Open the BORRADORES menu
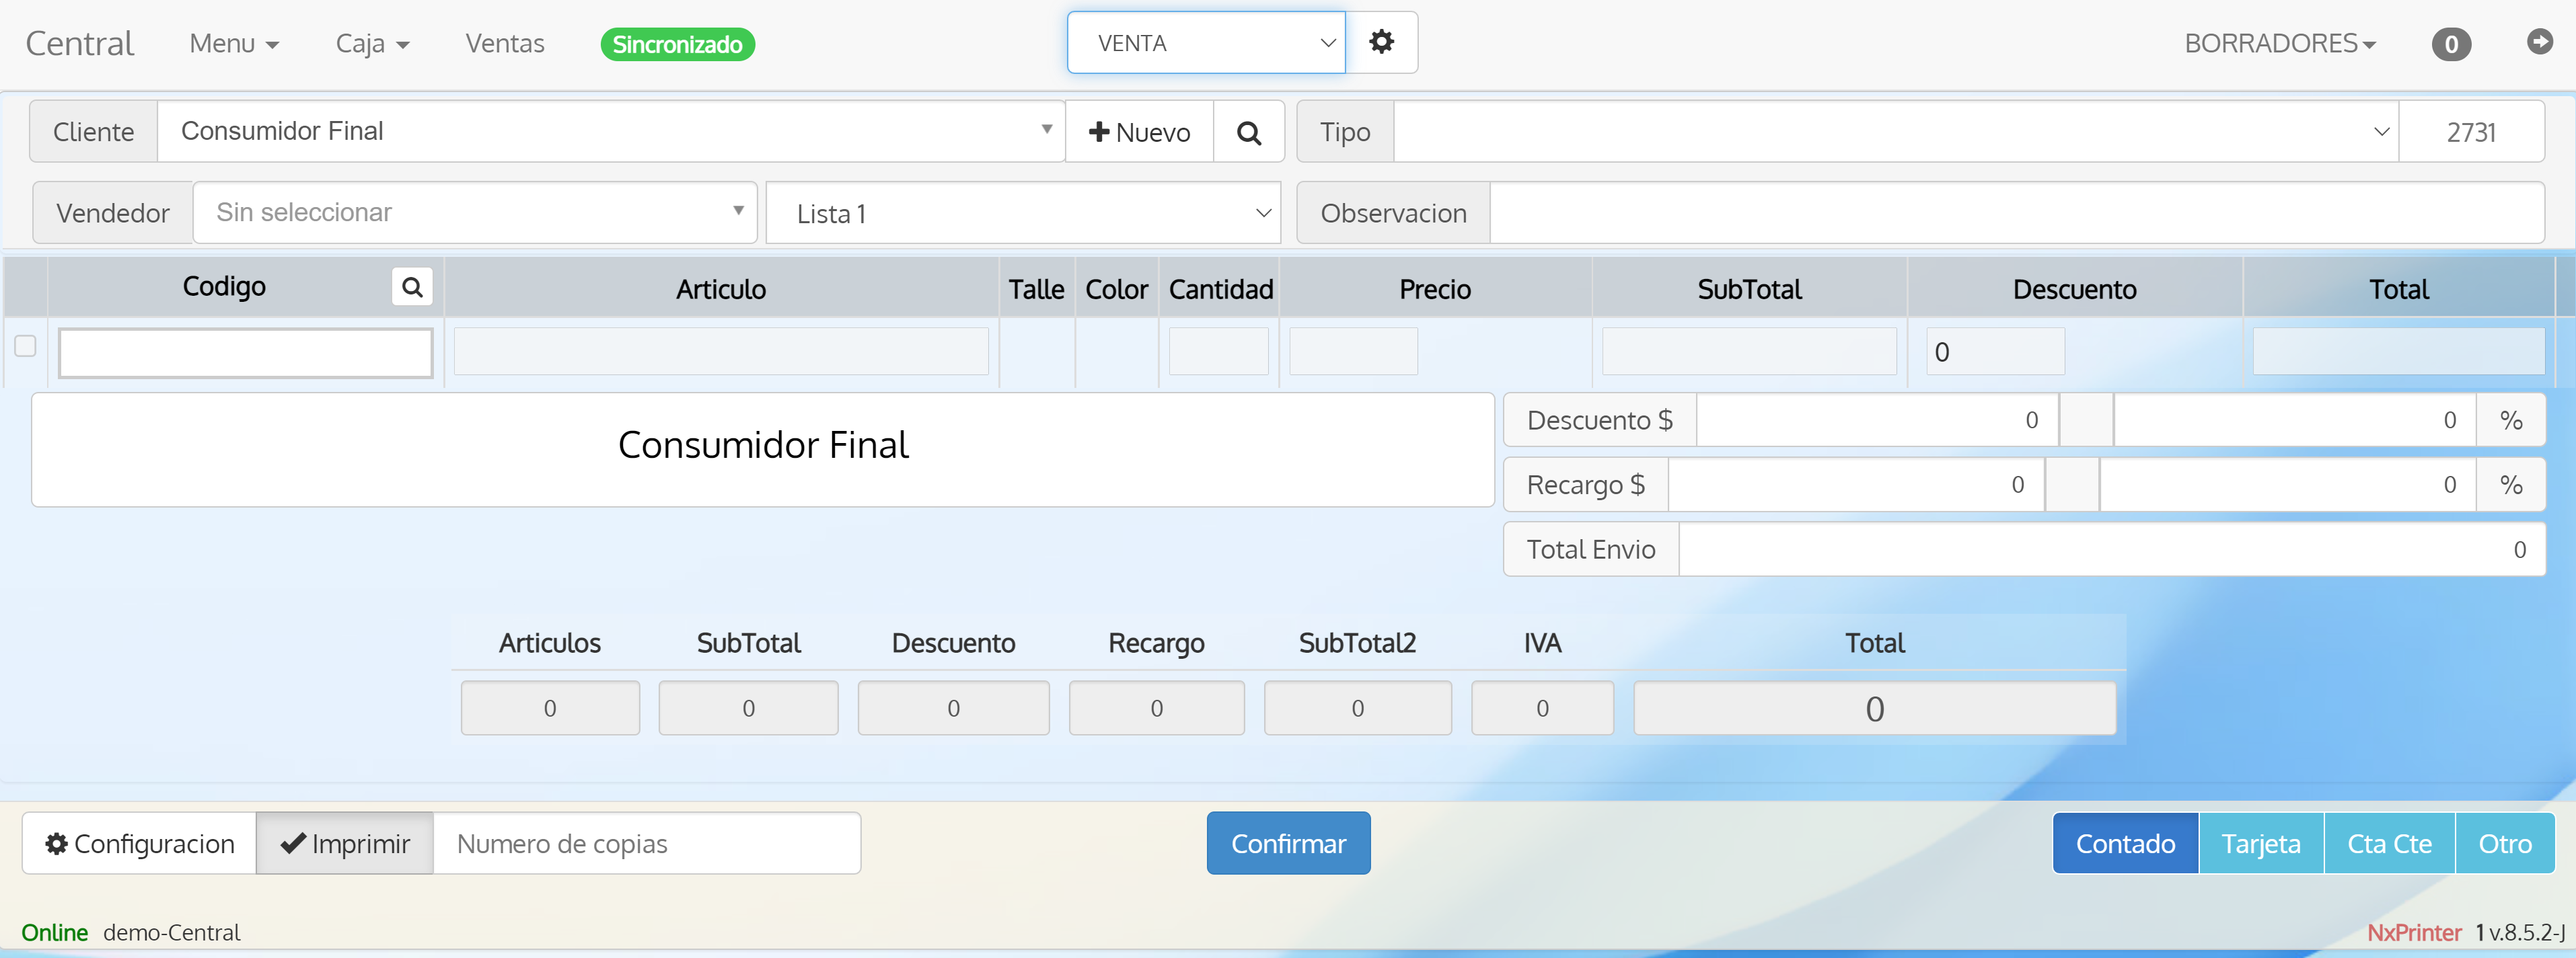 [2281, 43]
